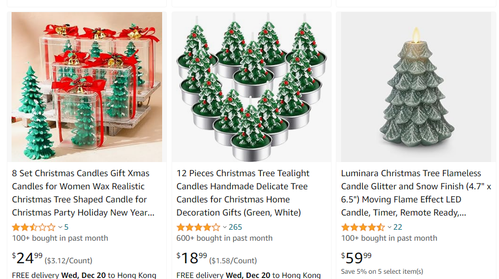Expand rating popover arrow next to 22 reviews
The image size is (499, 279).
tap(389, 227)
